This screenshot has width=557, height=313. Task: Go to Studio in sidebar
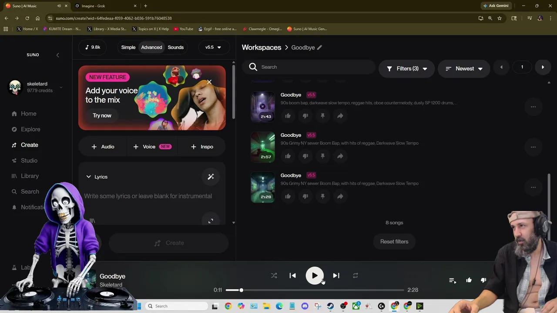pyautogui.click(x=29, y=160)
